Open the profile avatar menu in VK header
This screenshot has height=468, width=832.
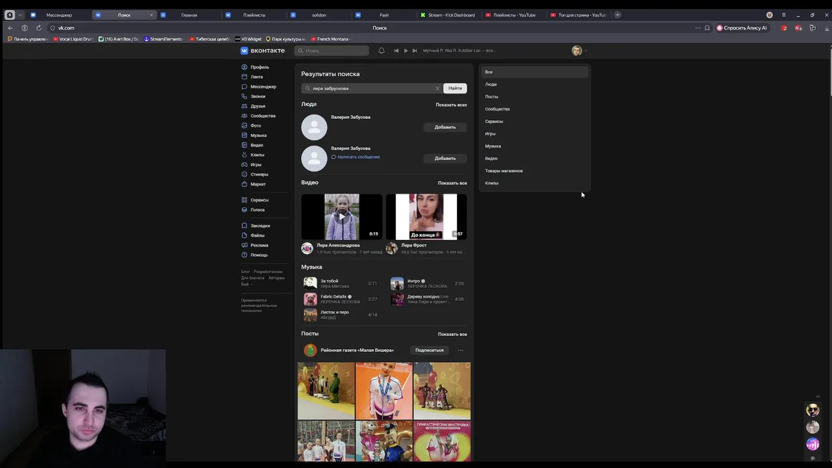coord(579,51)
